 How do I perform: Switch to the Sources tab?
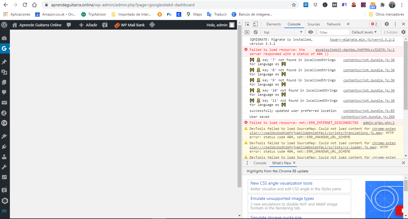[x=314, y=24]
